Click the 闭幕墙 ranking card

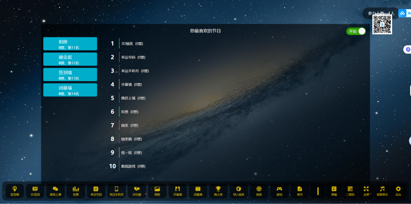click(70, 90)
